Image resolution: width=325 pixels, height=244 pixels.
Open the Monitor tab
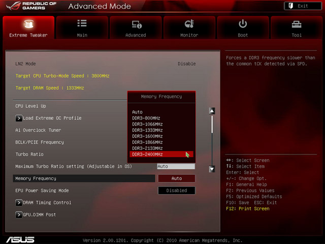coord(189,27)
